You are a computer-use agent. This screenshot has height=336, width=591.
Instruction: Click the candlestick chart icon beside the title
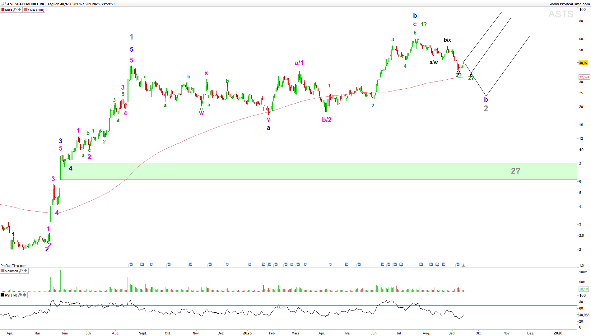[x=3, y=4]
